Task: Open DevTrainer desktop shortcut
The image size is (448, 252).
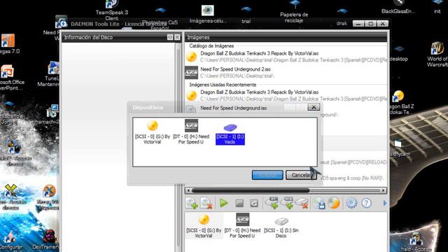Action: [x=45, y=240]
